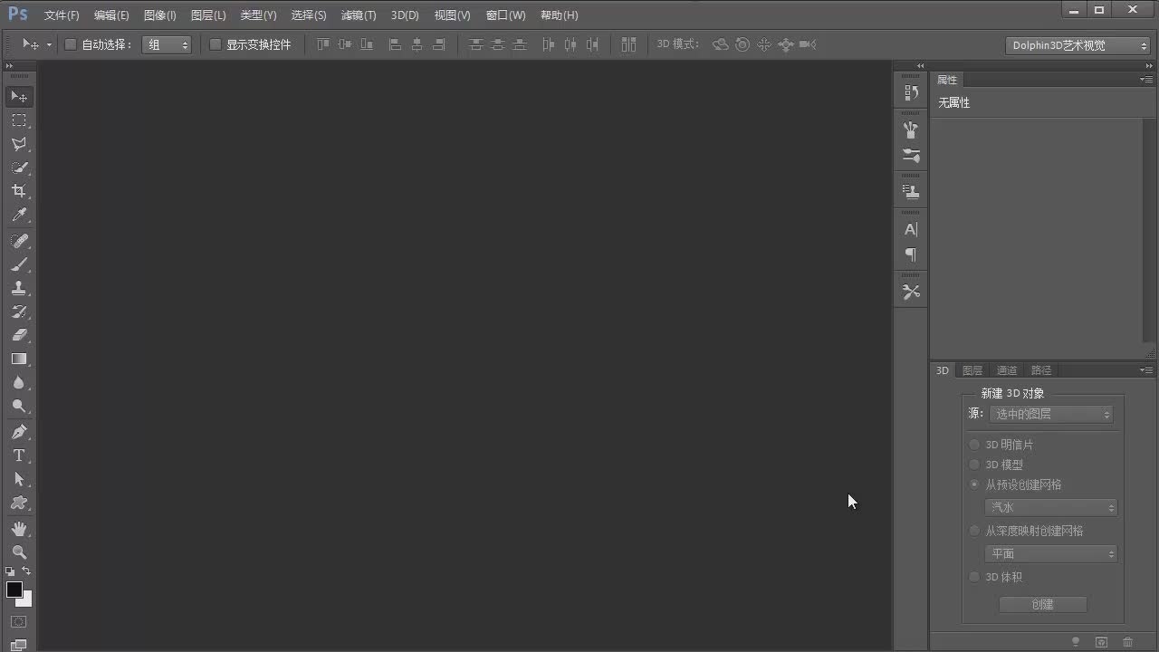The image size is (1159, 652).
Task: Change the screen mode
Action: (19, 645)
